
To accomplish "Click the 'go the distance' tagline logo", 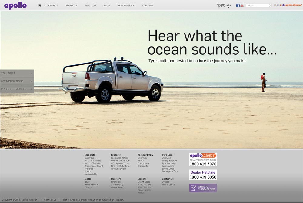I will coord(293,5).
